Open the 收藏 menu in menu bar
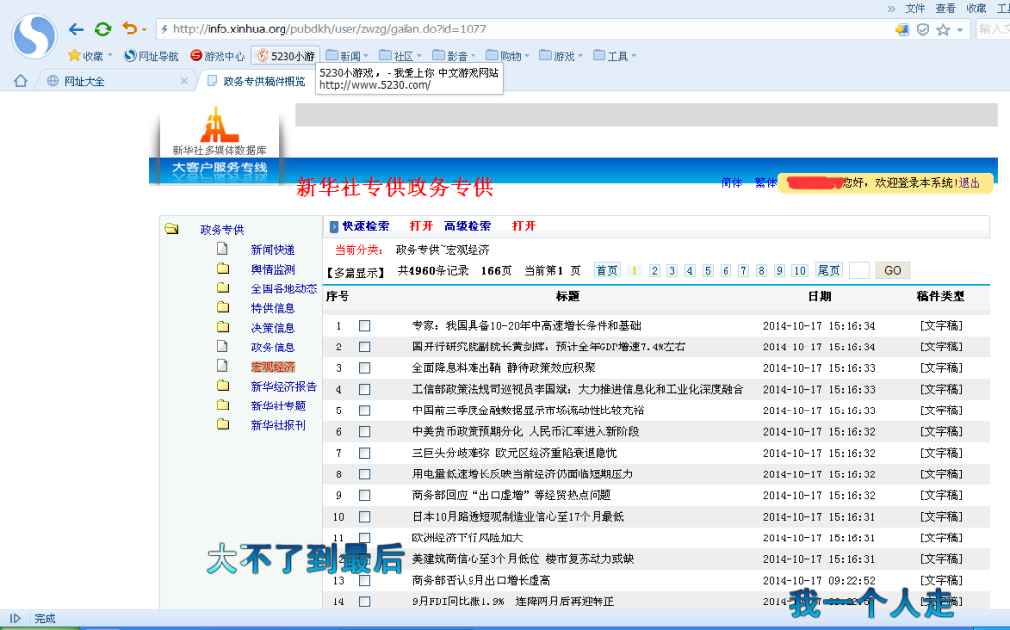1010x630 pixels. 976,9
